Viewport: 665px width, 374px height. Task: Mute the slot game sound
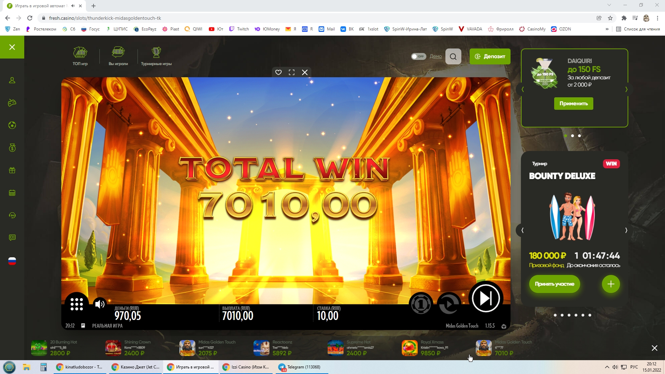(x=100, y=304)
